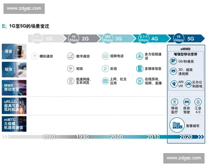Click the 工业4.0 robot icon
The height and width of the screenshot is (167, 208).
tap(198, 102)
